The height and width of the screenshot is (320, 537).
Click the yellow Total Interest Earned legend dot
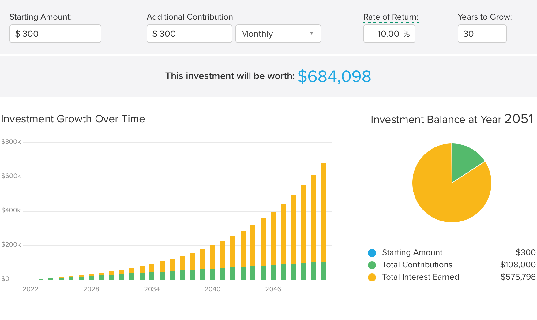tap(372, 277)
